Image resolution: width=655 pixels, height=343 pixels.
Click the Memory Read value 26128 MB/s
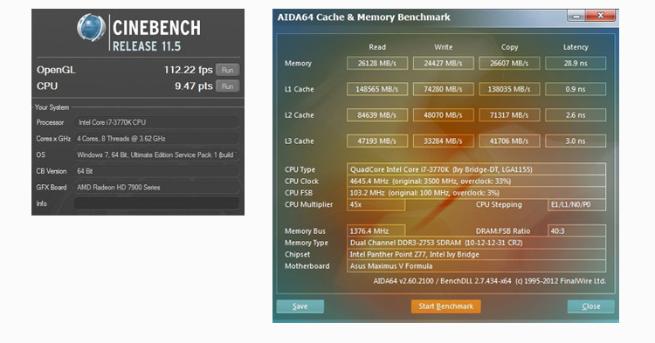pos(377,64)
